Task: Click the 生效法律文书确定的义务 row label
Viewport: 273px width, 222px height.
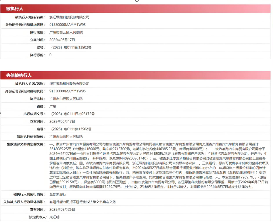Action: 26,144
